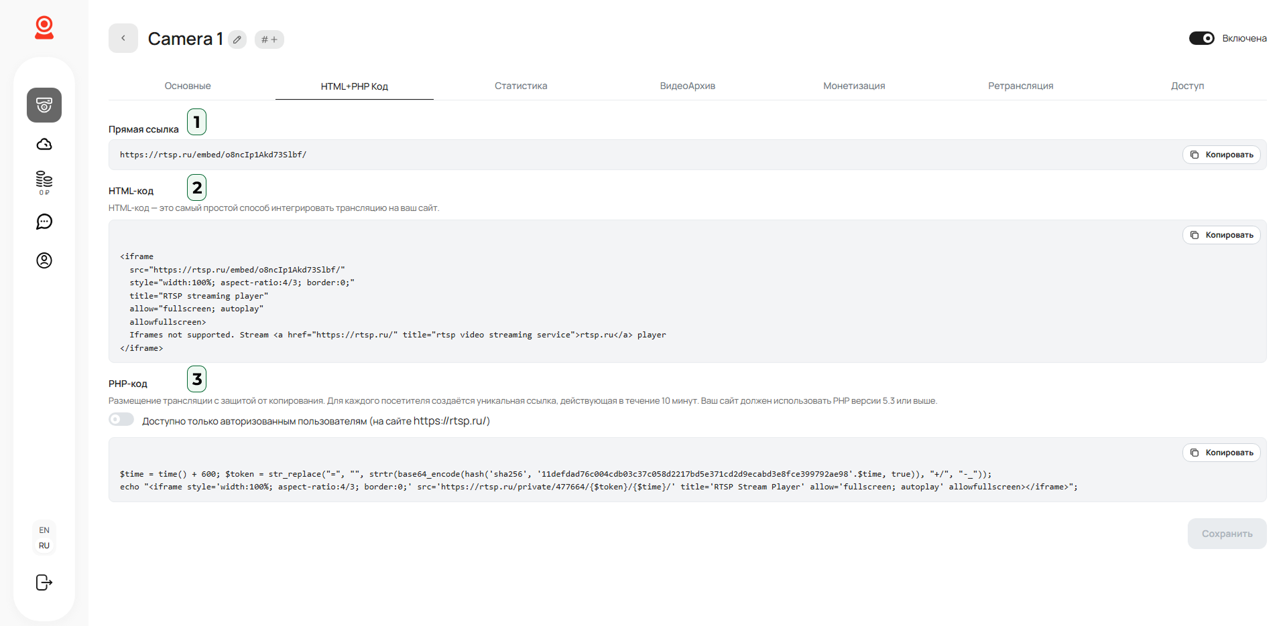This screenshot has width=1285, height=626.
Task: Open the Монетизация tab
Action: point(854,86)
